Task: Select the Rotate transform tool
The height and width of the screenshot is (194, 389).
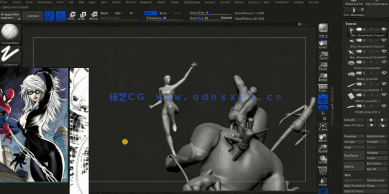Action: [x=93, y=16]
